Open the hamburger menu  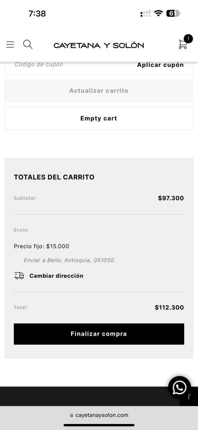[10, 45]
